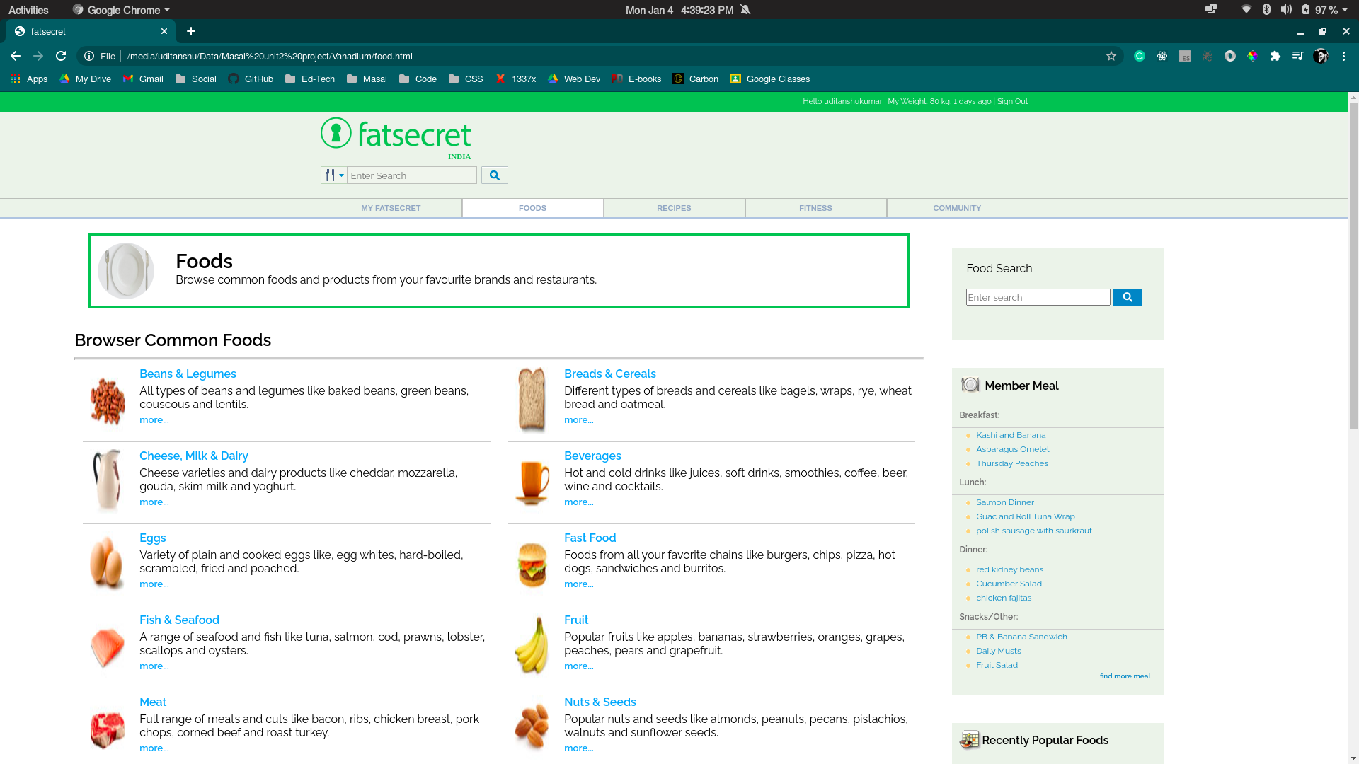Click the fatsecret keyhole logo
This screenshot has height=764, width=1359.
pos(336,133)
